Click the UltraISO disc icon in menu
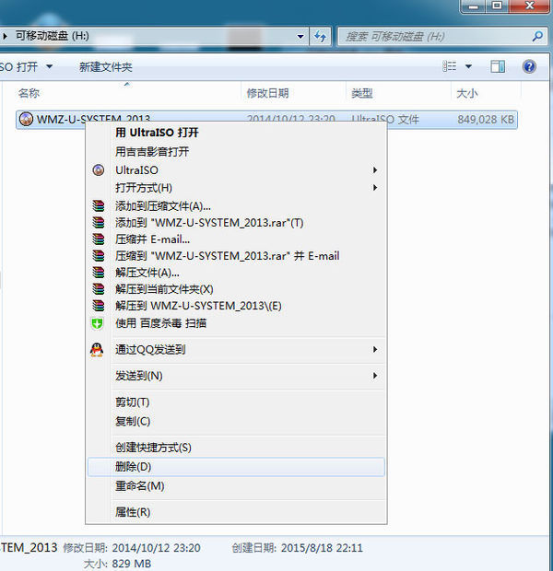This screenshot has height=571, width=553. coord(98,170)
